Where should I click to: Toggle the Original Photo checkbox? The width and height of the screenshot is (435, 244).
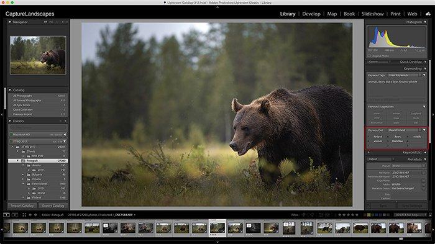(x=369, y=56)
